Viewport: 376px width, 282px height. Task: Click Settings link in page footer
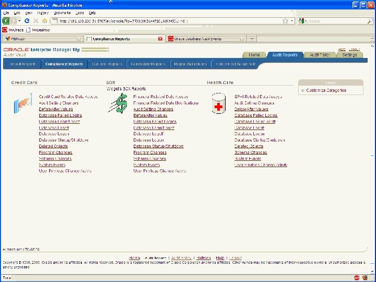(203, 258)
